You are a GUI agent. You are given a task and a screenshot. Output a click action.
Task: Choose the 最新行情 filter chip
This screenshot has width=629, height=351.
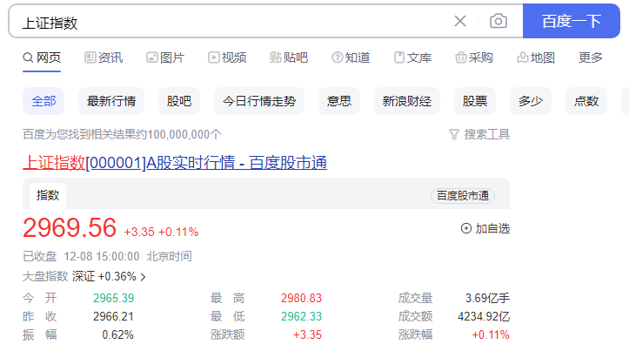111,101
